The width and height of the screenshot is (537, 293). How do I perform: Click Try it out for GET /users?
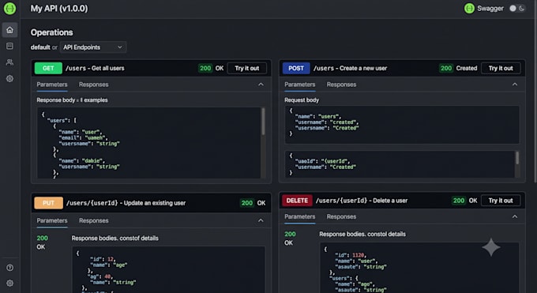pyautogui.click(x=247, y=68)
